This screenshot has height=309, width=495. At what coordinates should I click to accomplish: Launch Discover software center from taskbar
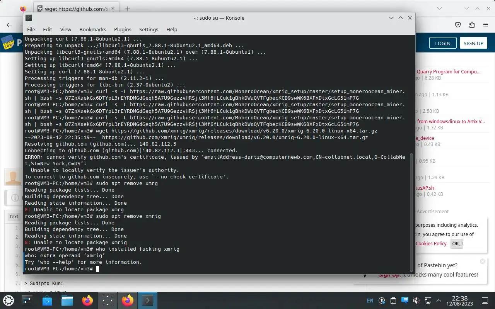47,300
